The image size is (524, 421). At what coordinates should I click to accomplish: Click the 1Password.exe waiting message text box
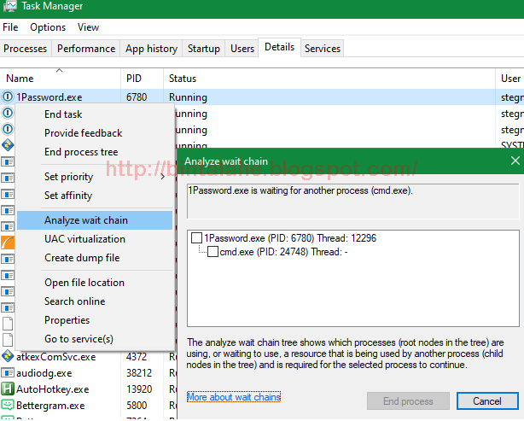pyautogui.click(x=353, y=201)
